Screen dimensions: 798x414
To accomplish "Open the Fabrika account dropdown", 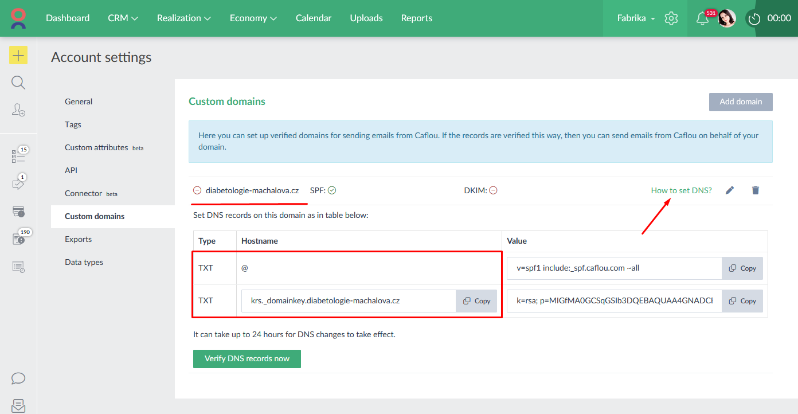I will point(636,18).
